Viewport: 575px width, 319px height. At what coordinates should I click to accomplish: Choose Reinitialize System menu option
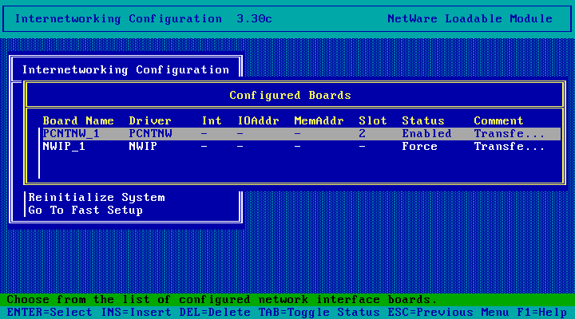(97, 198)
